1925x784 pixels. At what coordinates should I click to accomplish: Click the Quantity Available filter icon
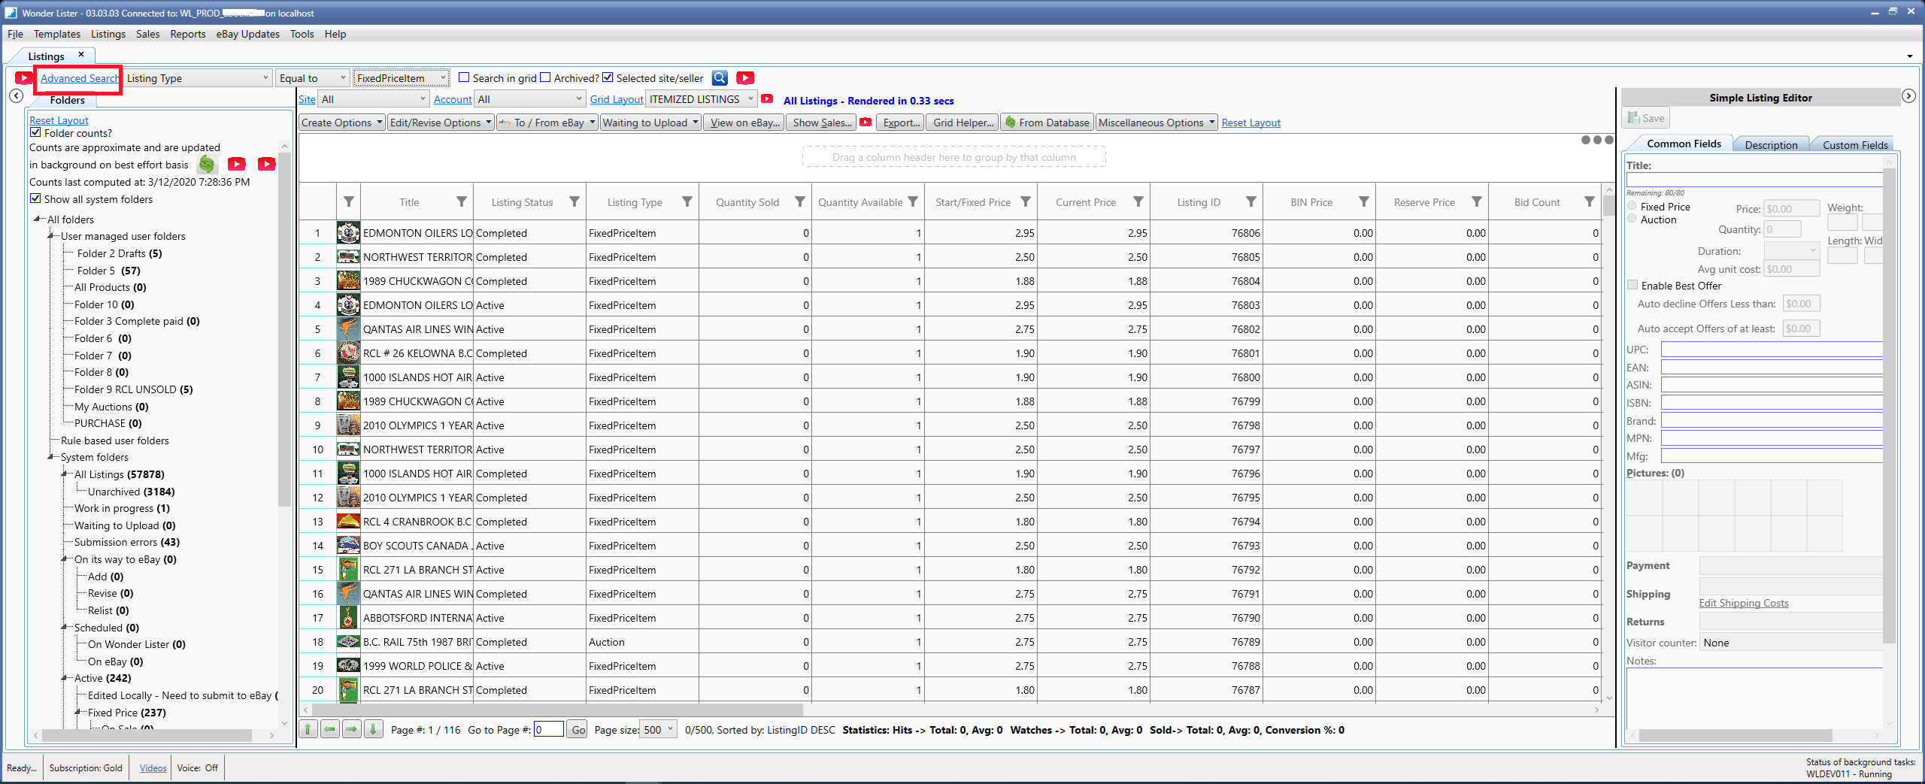coord(913,201)
